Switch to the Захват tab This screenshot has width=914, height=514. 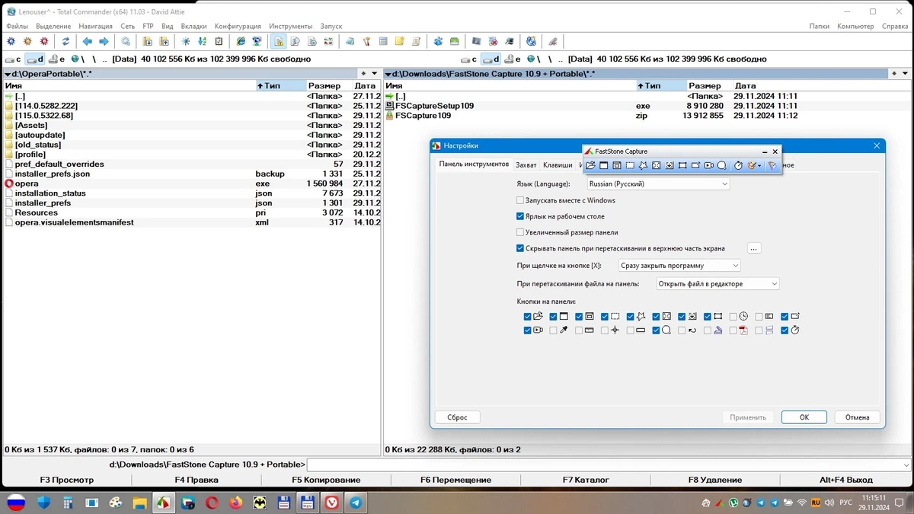(x=526, y=164)
